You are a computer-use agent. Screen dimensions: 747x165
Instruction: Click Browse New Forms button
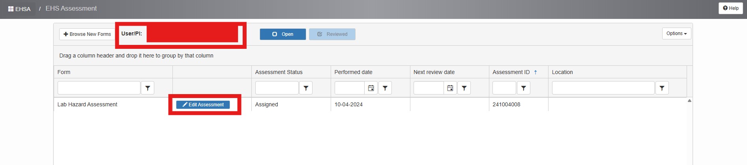click(x=87, y=34)
